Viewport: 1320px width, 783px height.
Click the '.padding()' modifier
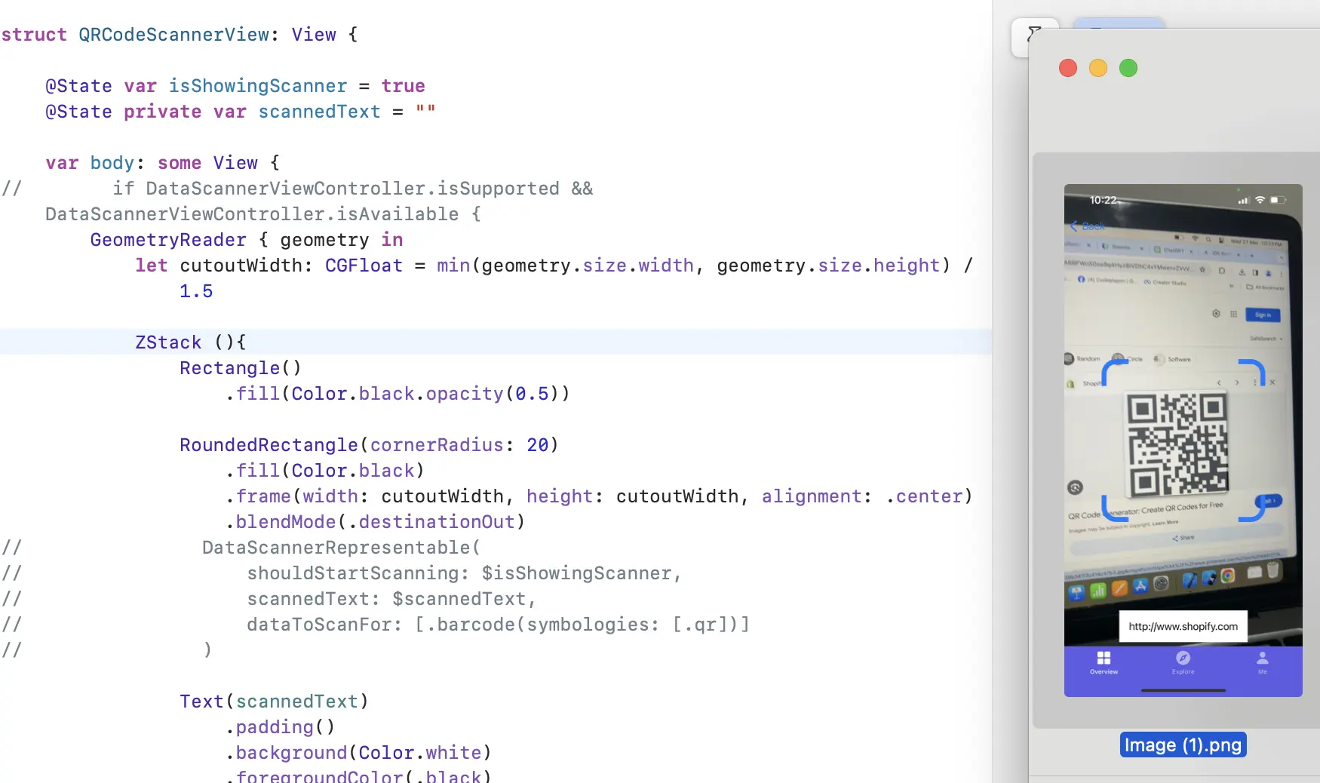click(280, 727)
